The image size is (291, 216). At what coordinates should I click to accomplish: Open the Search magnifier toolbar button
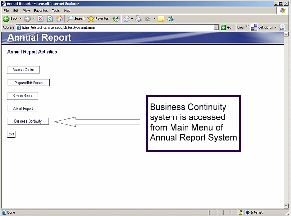click(x=75, y=19)
